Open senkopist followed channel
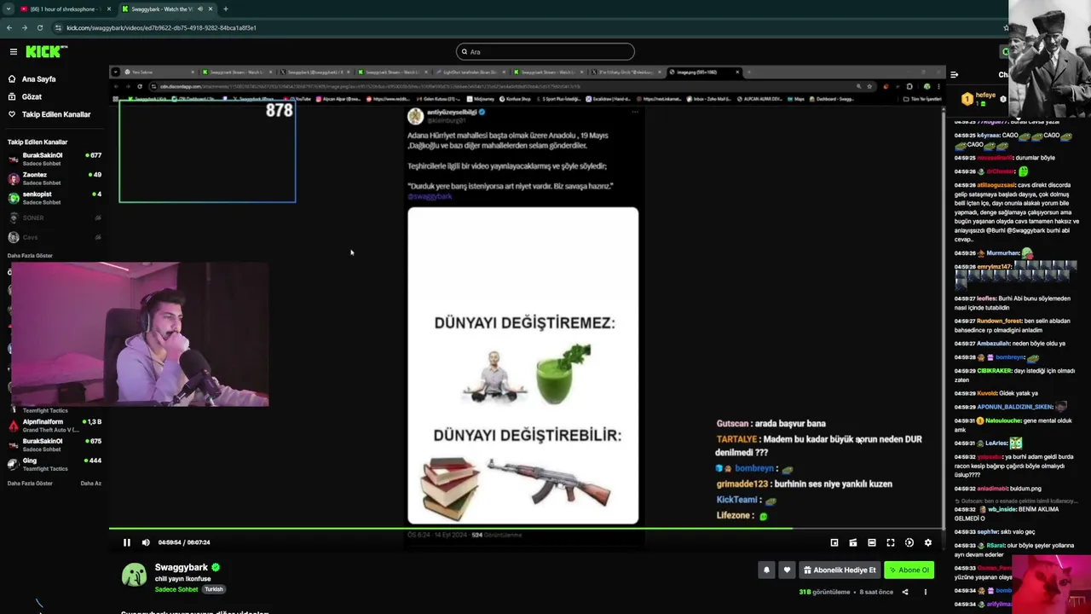1091x614 pixels. click(x=55, y=198)
